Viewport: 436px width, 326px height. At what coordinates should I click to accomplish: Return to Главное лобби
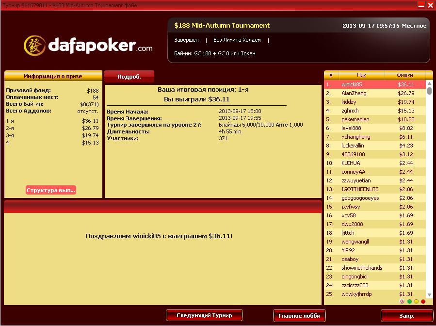[299, 316]
